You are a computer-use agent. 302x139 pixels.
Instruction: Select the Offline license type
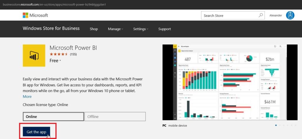click(115, 117)
